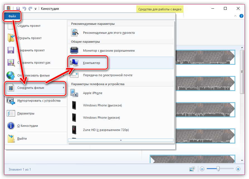Click the timeline vertical scrollbar thumb
This screenshot has height=179, width=249.
pyautogui.click(x=242, y=72)
